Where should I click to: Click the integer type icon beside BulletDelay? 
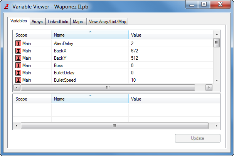(x=18, y=73)
